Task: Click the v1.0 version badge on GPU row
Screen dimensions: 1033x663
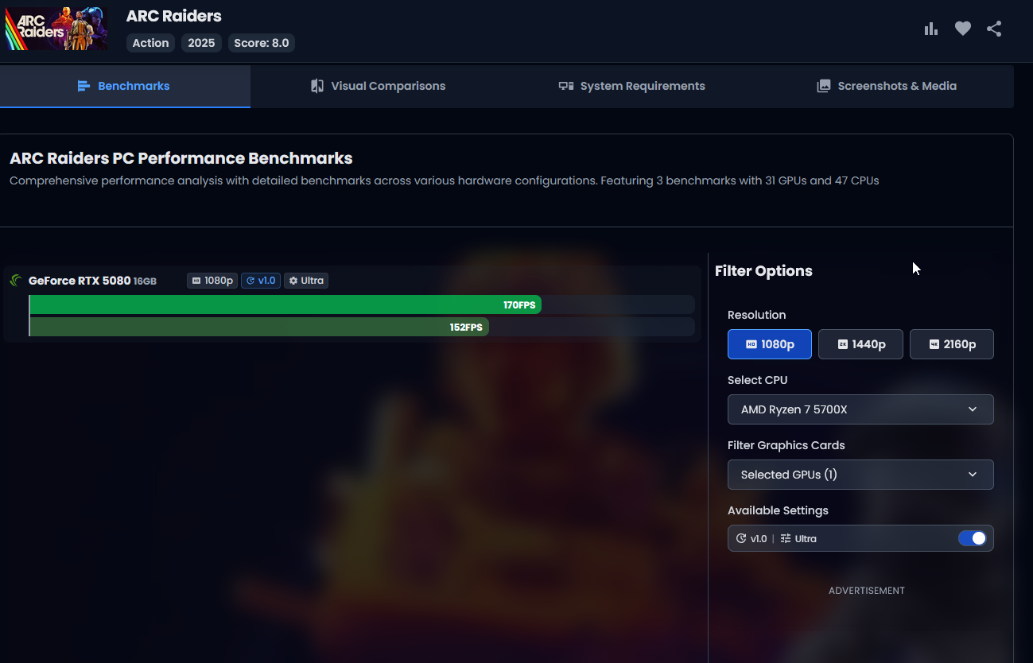Action: coord(261,281)
